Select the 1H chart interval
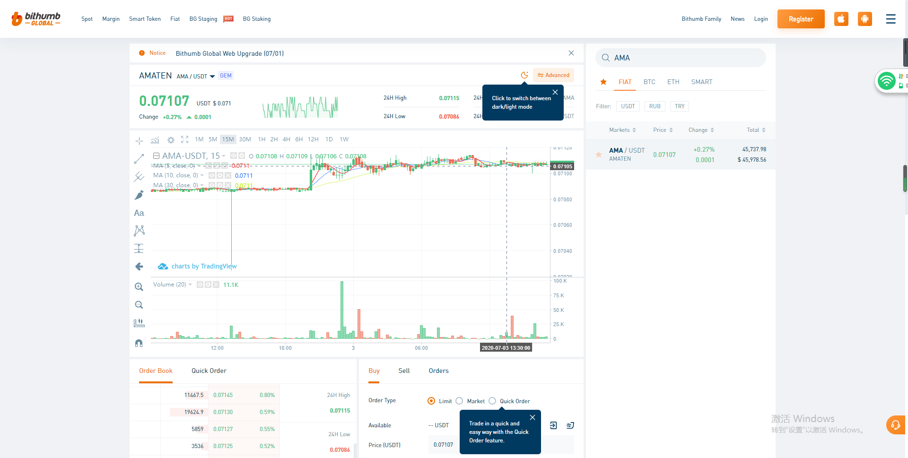 (262, 139)
